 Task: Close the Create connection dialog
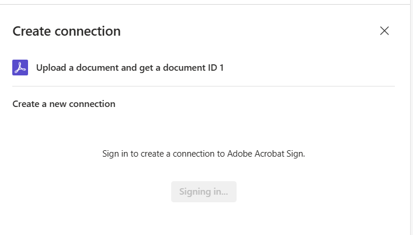(x=384, y=31)
